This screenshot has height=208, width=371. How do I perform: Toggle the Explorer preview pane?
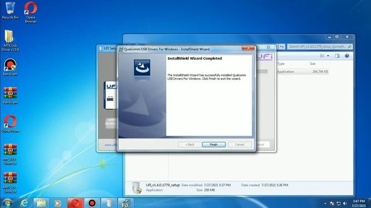coord(337,56)
